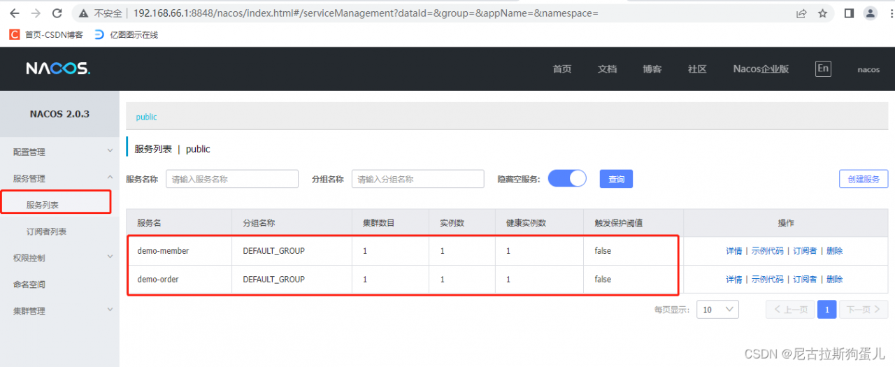Open the nacos user menu
Viewport: 895px width, 367px height.
tap(868, 69)
